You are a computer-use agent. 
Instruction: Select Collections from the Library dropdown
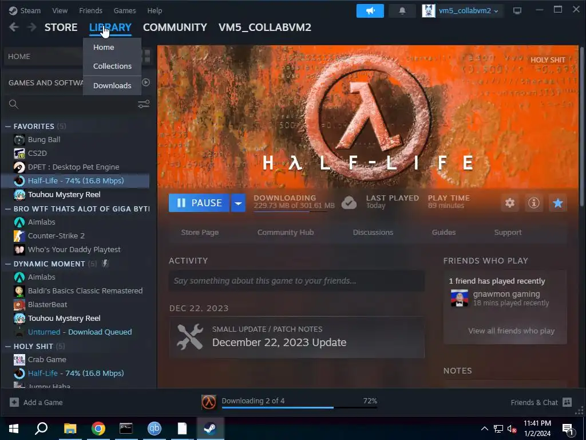point(112,66)
